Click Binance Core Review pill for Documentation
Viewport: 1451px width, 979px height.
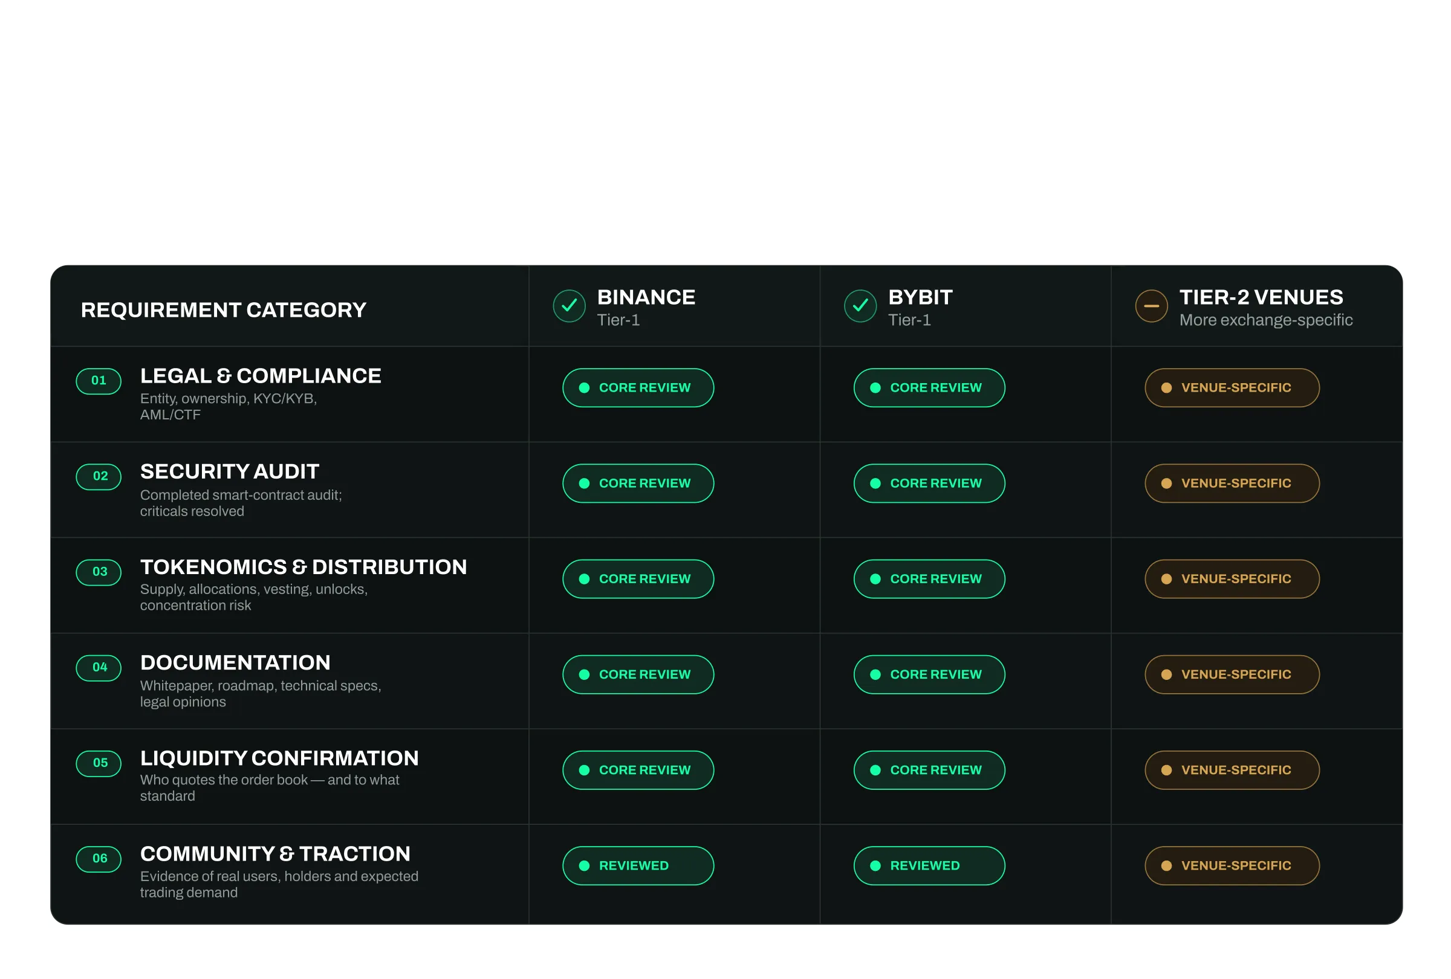(637, 674)
